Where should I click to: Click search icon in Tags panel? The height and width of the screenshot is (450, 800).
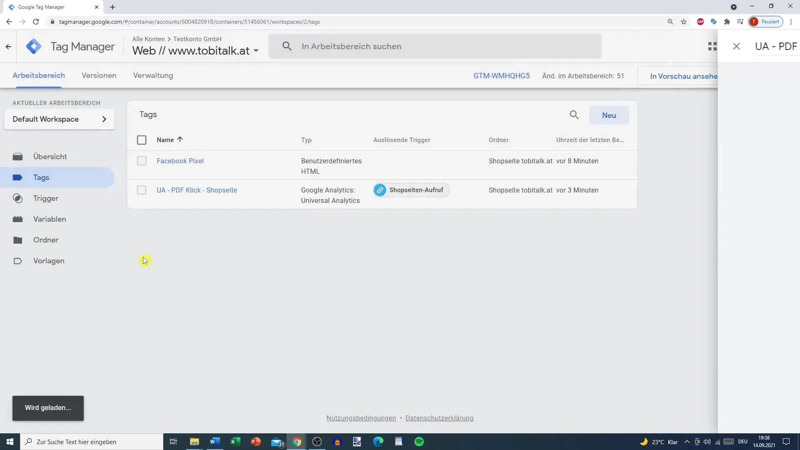pos(574,115)
